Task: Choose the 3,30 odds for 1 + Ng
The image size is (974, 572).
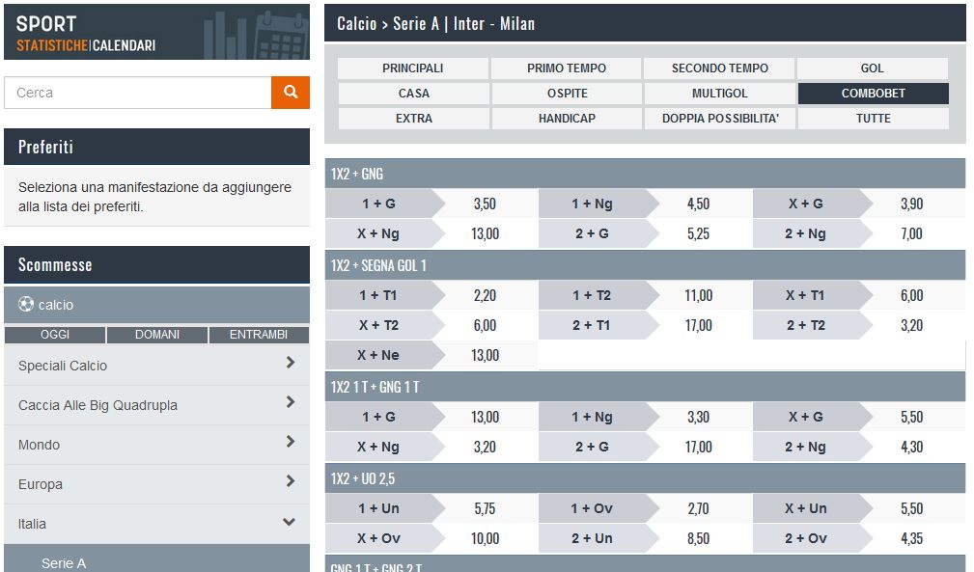Action: pos(698,417)
